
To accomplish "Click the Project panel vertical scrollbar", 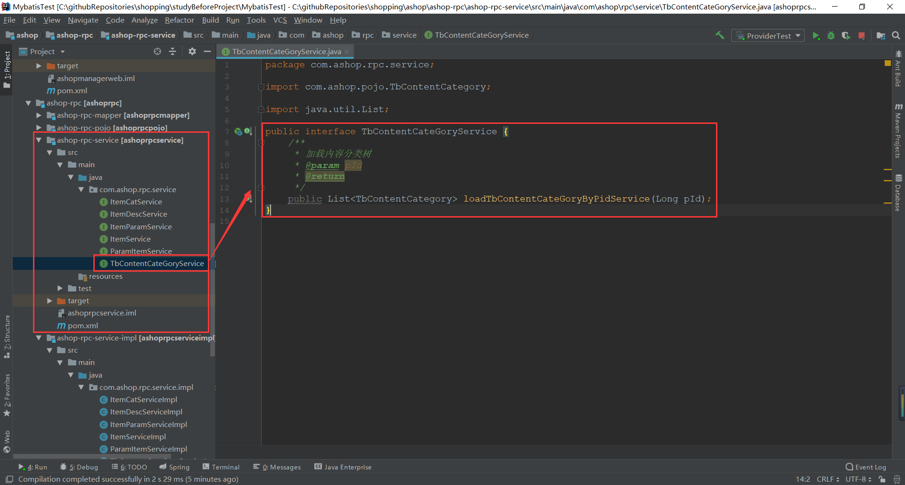I will (x=213, y=291).
